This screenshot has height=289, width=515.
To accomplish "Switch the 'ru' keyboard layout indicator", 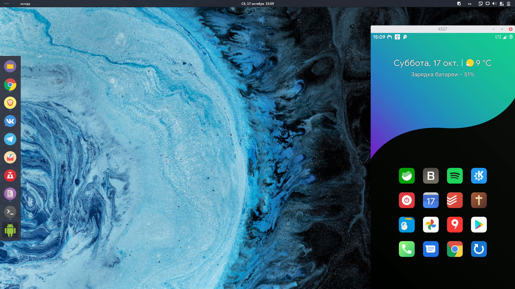I will pos(470,4).
